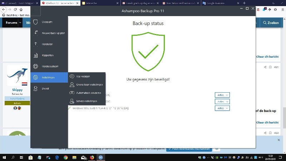Click the bookmark icon on post #21
Image resolution: width=286 pixels, height=161 pixels.
pos(270,67)
